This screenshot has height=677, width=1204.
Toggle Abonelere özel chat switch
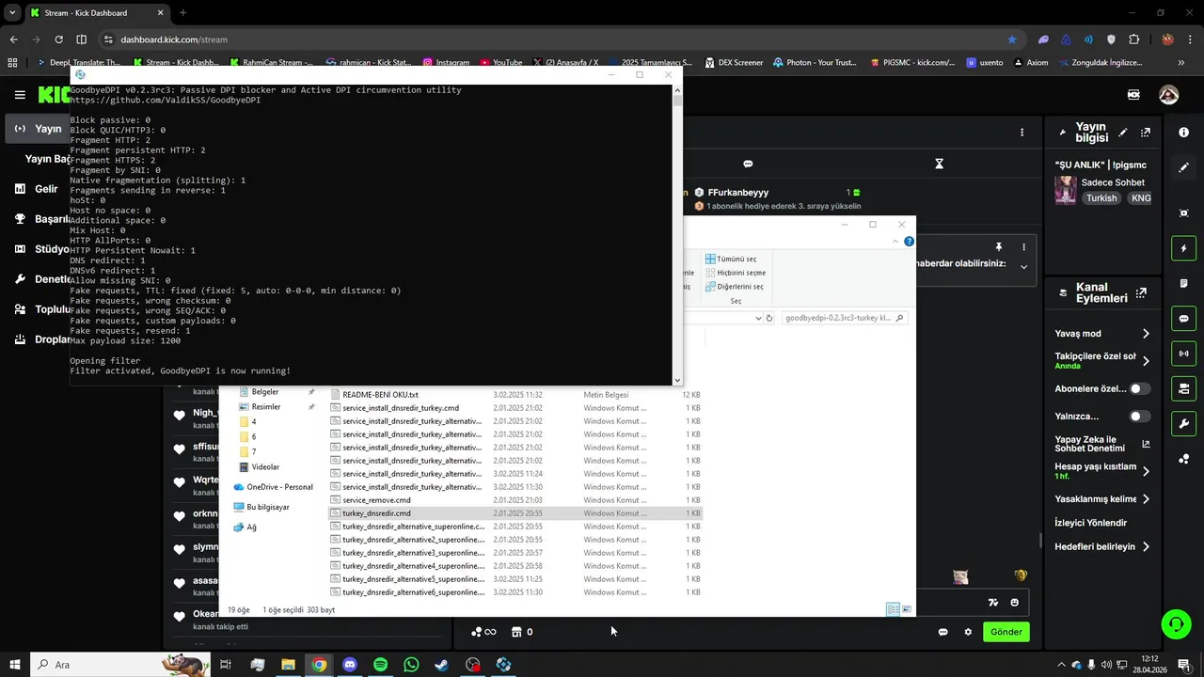coord(1139,388)
